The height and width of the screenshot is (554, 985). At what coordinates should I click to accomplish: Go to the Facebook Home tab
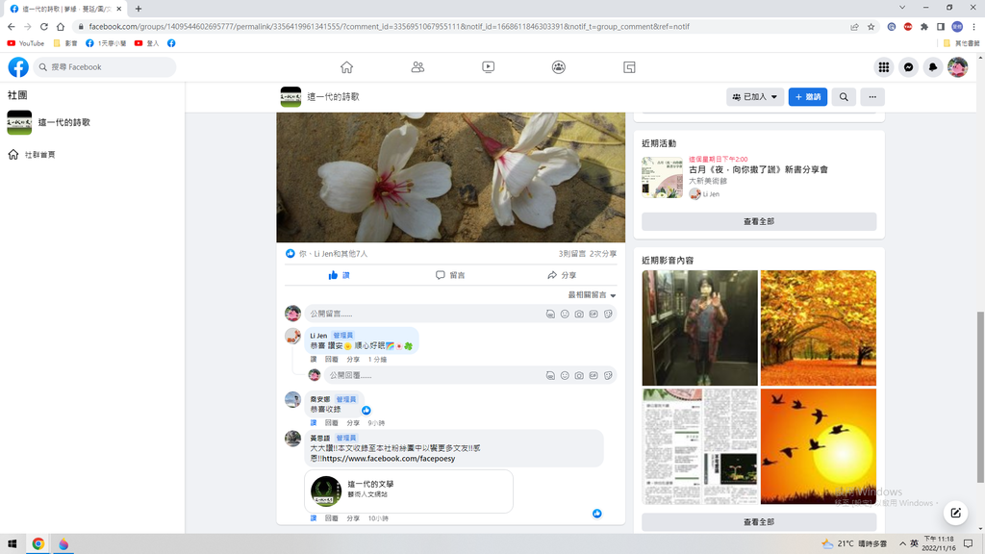(346, 67)
